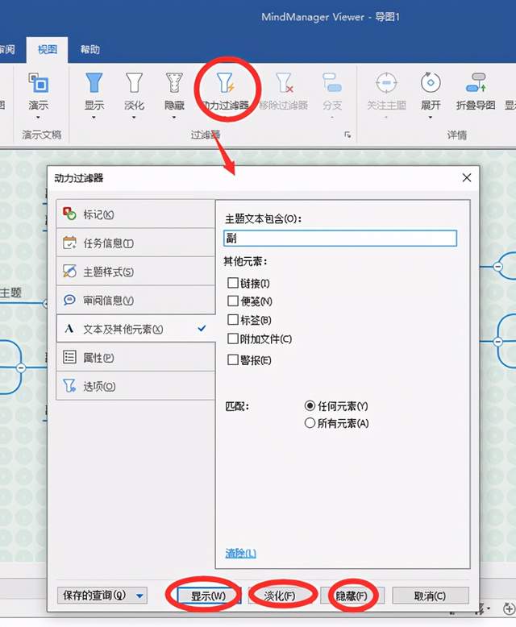
Task: Expand the 隐藏 filter dropdown arrow
Action: pos(174,118)
